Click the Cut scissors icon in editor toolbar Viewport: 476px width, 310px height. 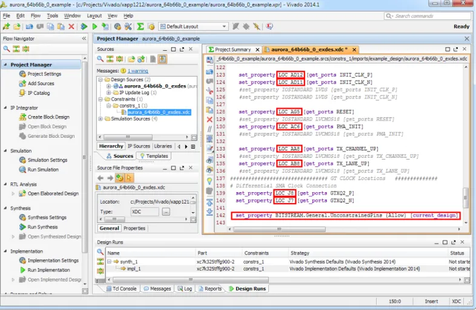[210, 90]
